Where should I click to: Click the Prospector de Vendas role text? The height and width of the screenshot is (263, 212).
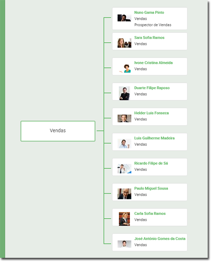153,25
